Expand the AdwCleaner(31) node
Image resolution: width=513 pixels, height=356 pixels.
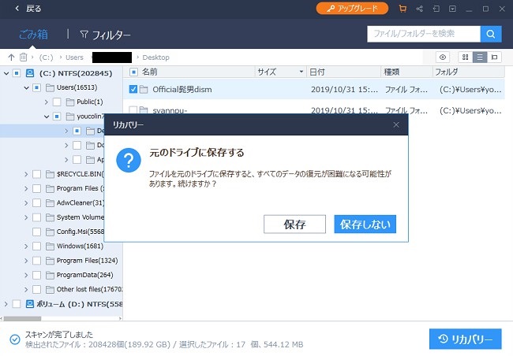26,203
